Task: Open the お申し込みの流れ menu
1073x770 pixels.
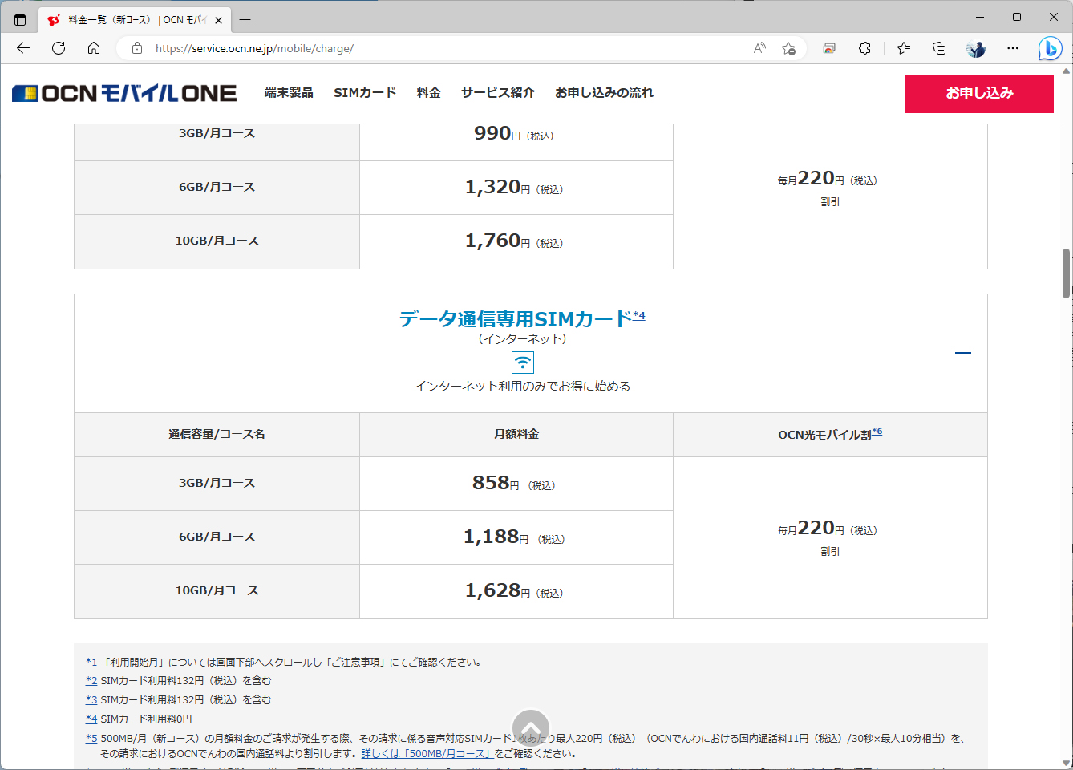Action: (x=605, y=93)
